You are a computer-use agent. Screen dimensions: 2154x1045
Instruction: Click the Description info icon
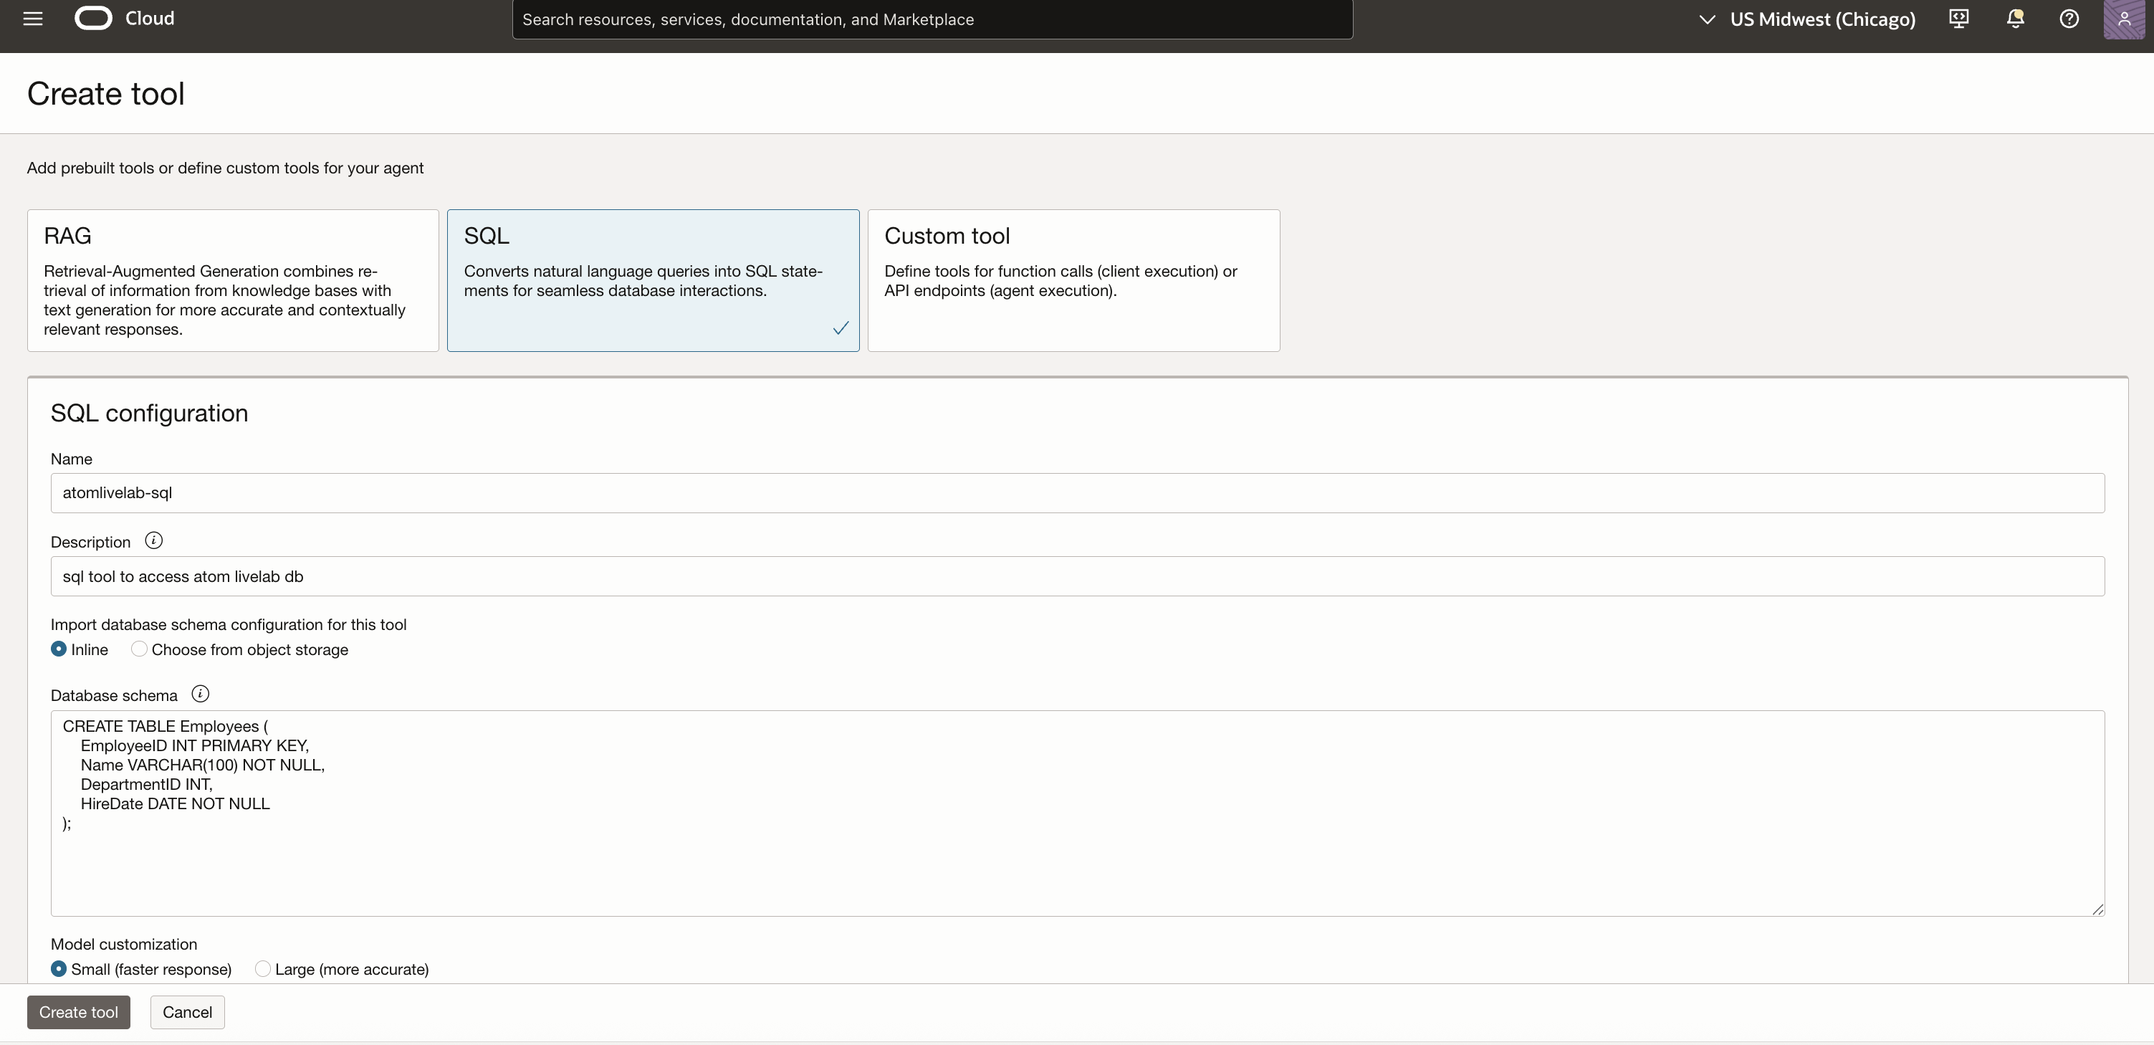point(154,540)
